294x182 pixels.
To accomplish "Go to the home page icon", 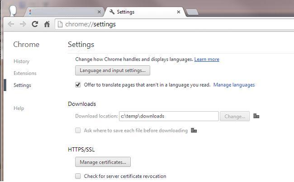I will click(x=47, y=24).
